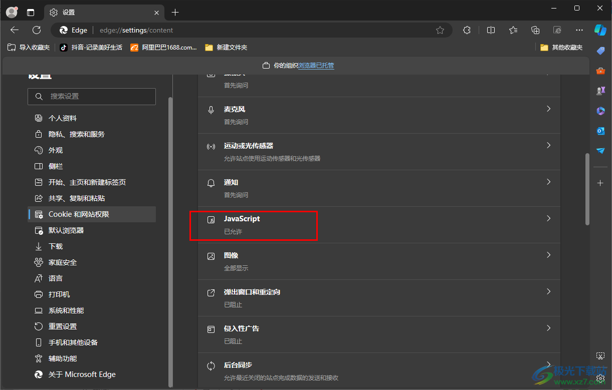
Task: Open Outlook icon in sidebar
Action: click(x=600, y=131)
